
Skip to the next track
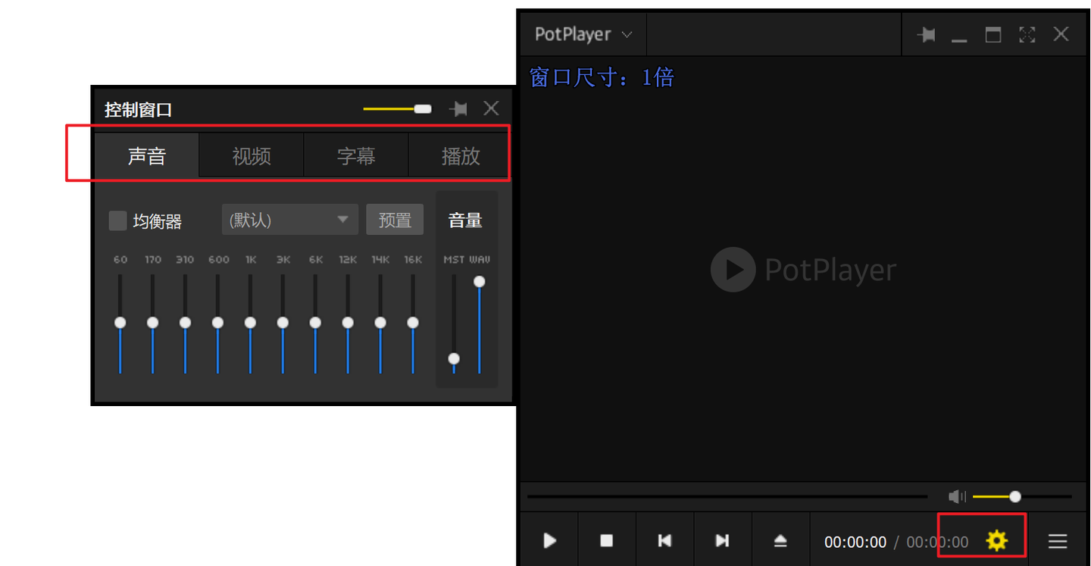point(722,540)
